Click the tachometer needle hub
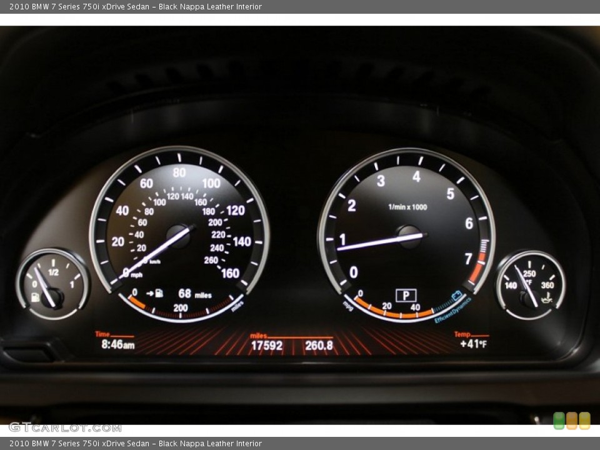 [x=409, y=236]
